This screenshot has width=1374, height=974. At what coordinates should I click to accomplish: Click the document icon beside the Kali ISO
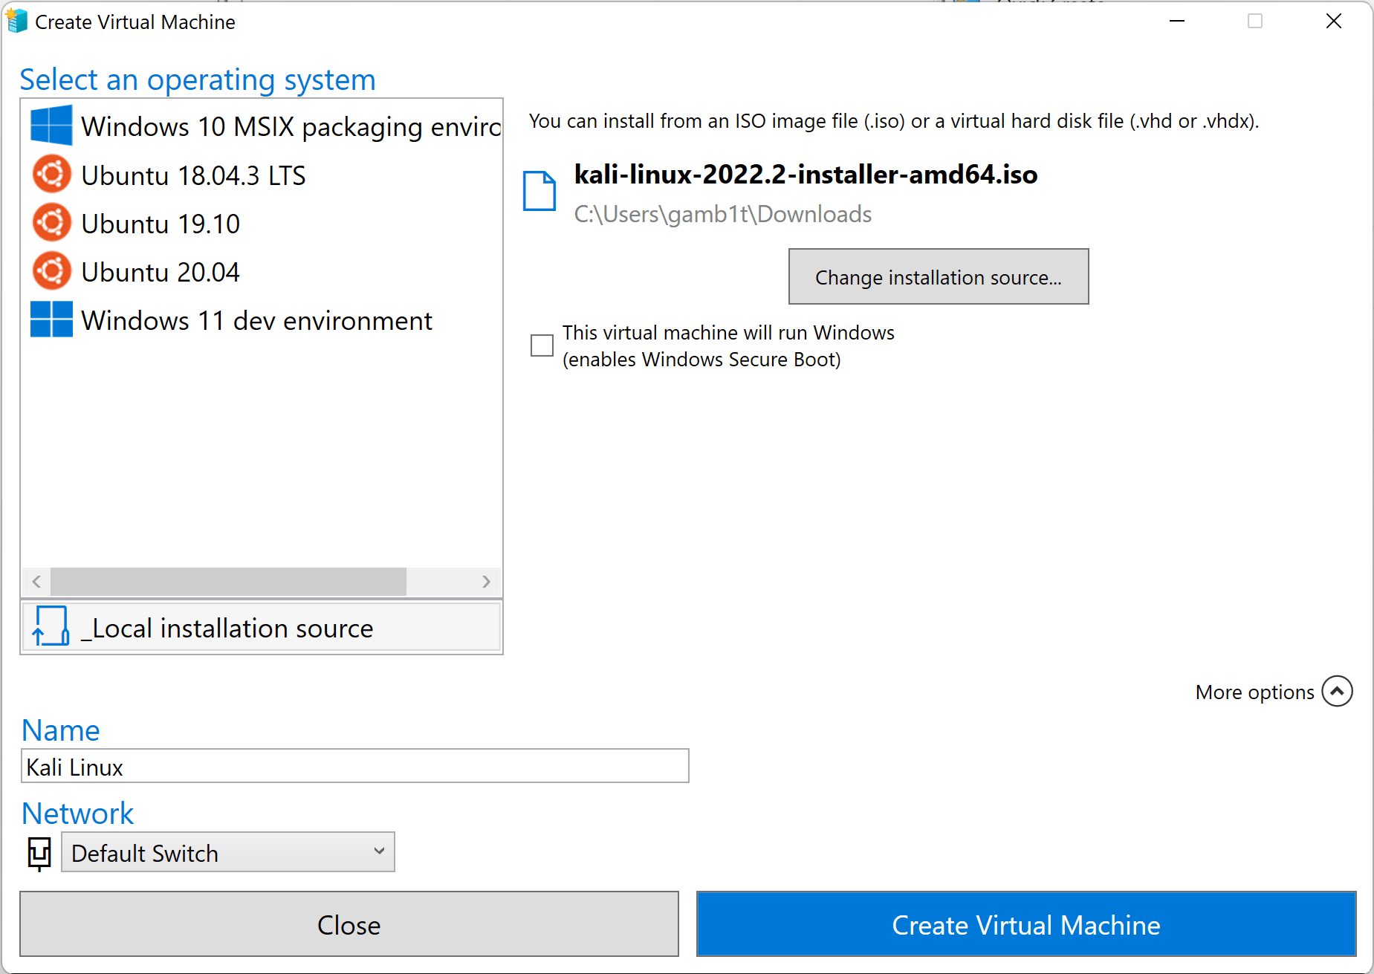(x=540, y=191)
